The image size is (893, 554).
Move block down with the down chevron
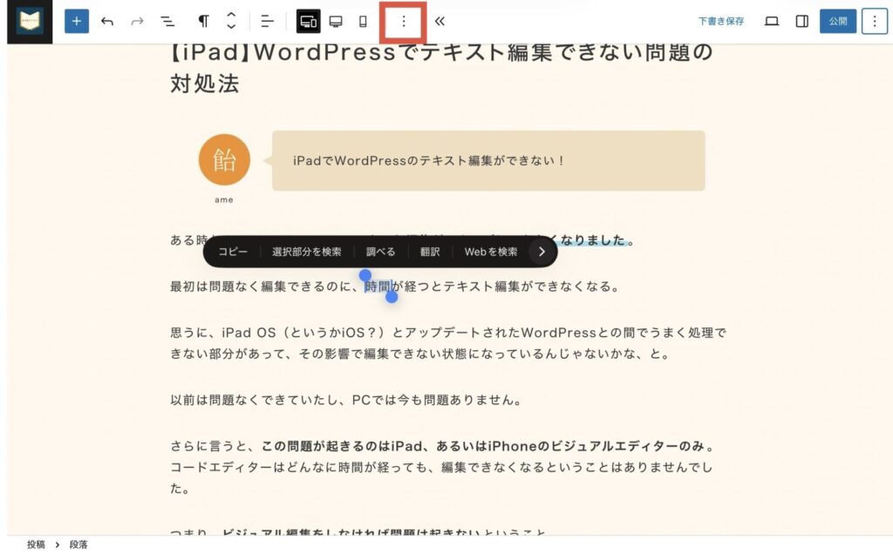(231, 27)
